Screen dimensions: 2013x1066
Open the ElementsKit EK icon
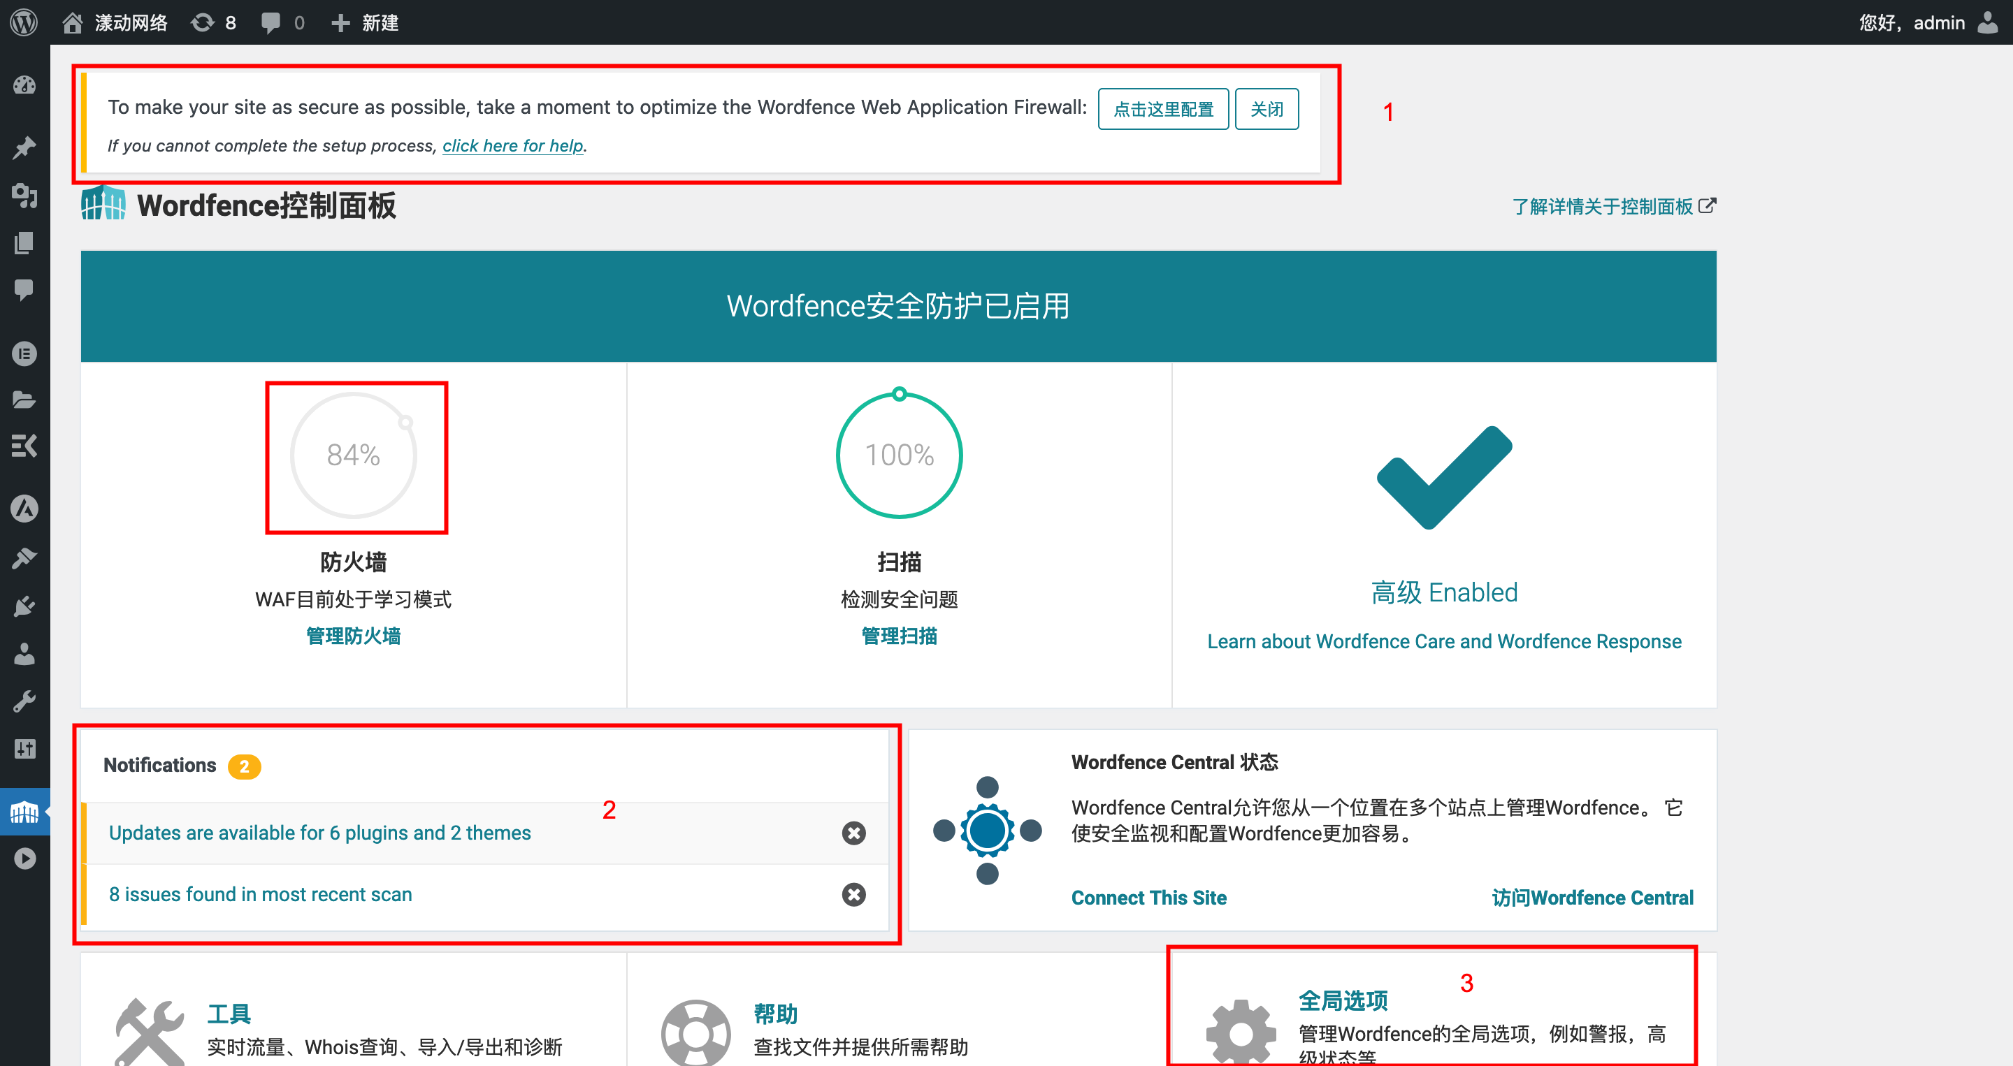(x=24, y=446)
